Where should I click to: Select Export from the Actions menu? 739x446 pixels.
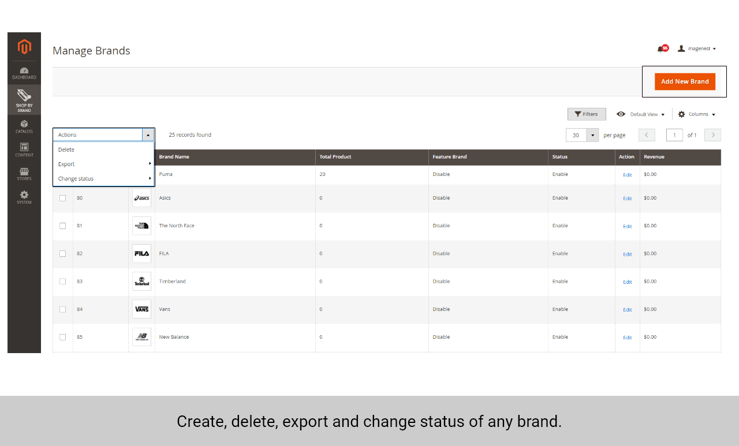[66, 164]
